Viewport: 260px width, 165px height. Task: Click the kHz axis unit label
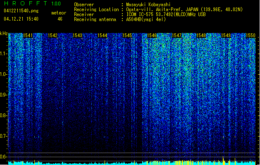4,33
